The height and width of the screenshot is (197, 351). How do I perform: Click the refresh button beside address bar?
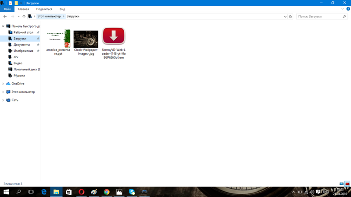(290, 17)
